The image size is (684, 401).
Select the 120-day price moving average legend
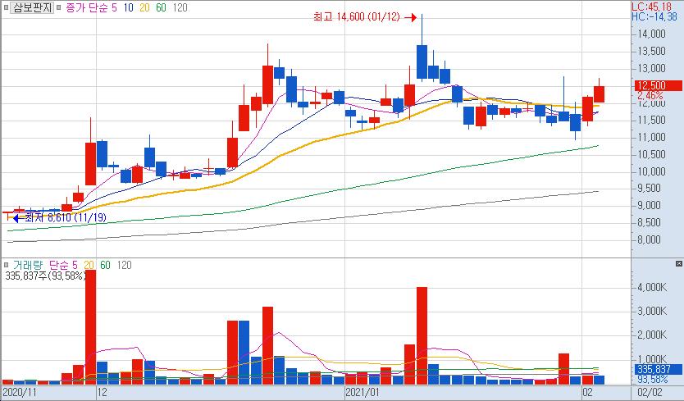(180, 8)
